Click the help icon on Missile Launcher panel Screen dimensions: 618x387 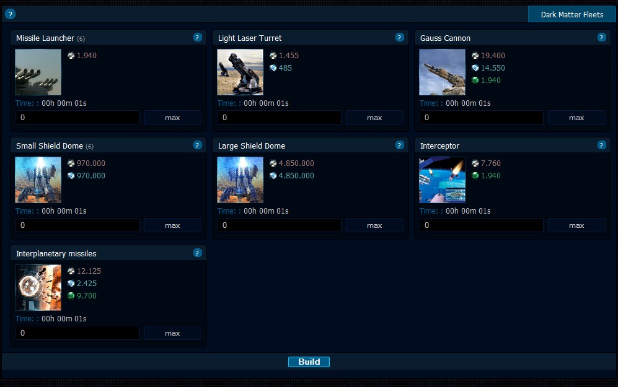point(197,38)
